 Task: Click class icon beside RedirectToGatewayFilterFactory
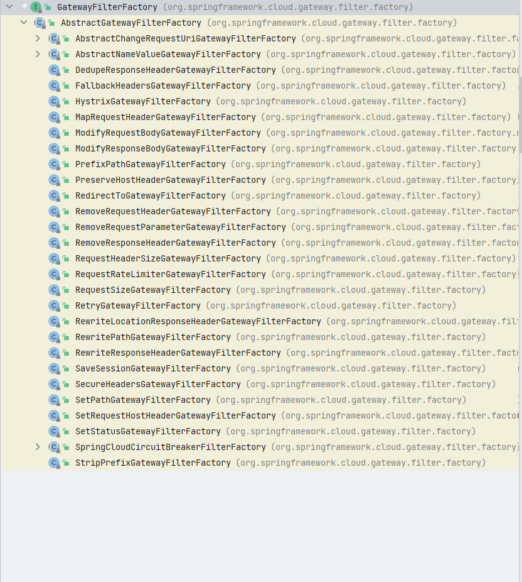(x=55, y=195)
